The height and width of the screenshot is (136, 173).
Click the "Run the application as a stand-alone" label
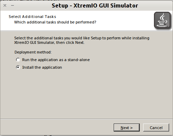click(x=56, y=60)
